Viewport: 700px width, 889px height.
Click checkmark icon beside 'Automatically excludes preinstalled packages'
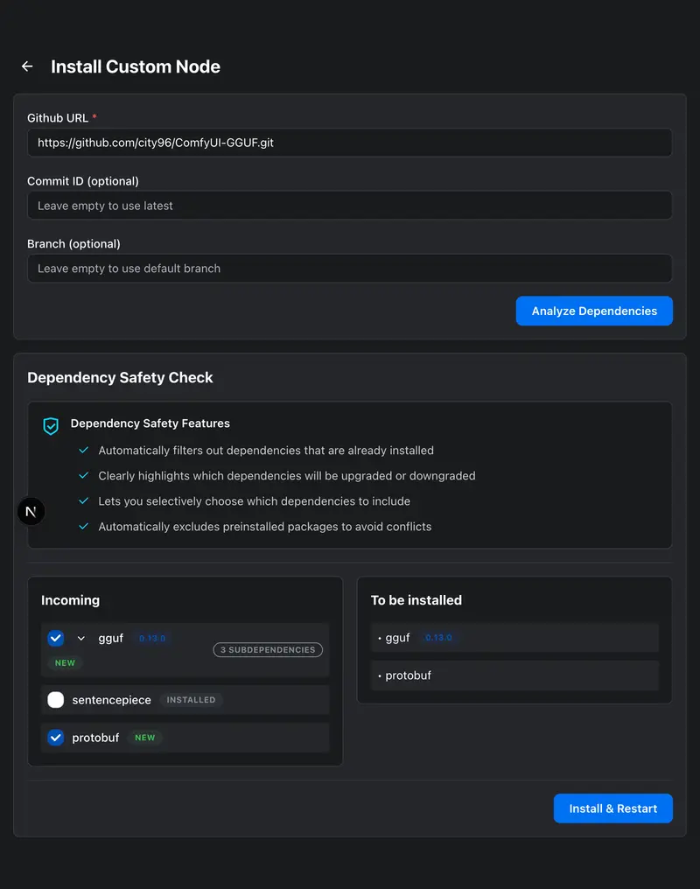(84, 526)
